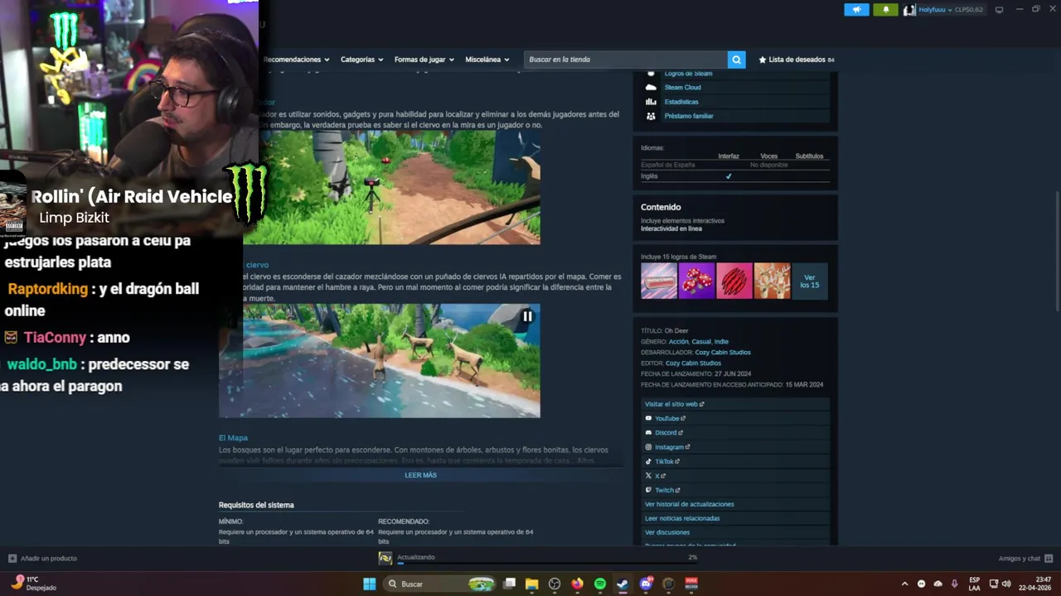Open the Estadísticas feature link
The width and height of the screenshot is (1061, 596).
(x=681, y=102)
